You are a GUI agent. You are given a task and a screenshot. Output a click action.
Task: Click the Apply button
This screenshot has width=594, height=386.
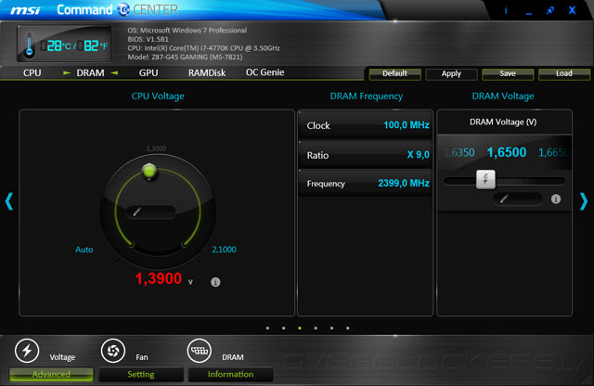pos(451,74)
